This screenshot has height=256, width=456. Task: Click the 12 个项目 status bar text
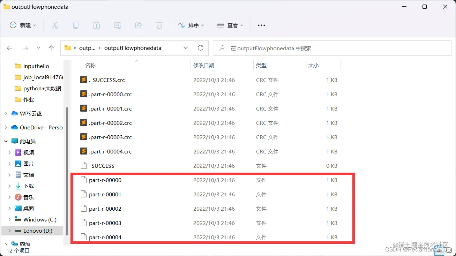(x=18, y=250)
